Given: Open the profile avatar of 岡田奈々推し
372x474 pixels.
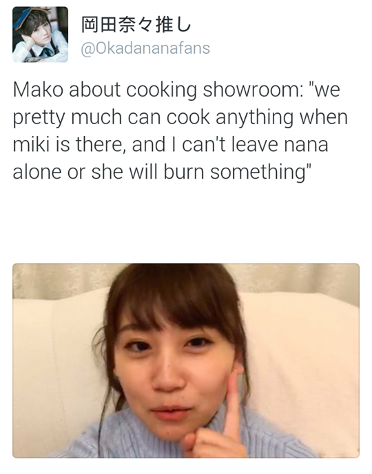Looking at the screenshot, I should [x=40, y=34].
